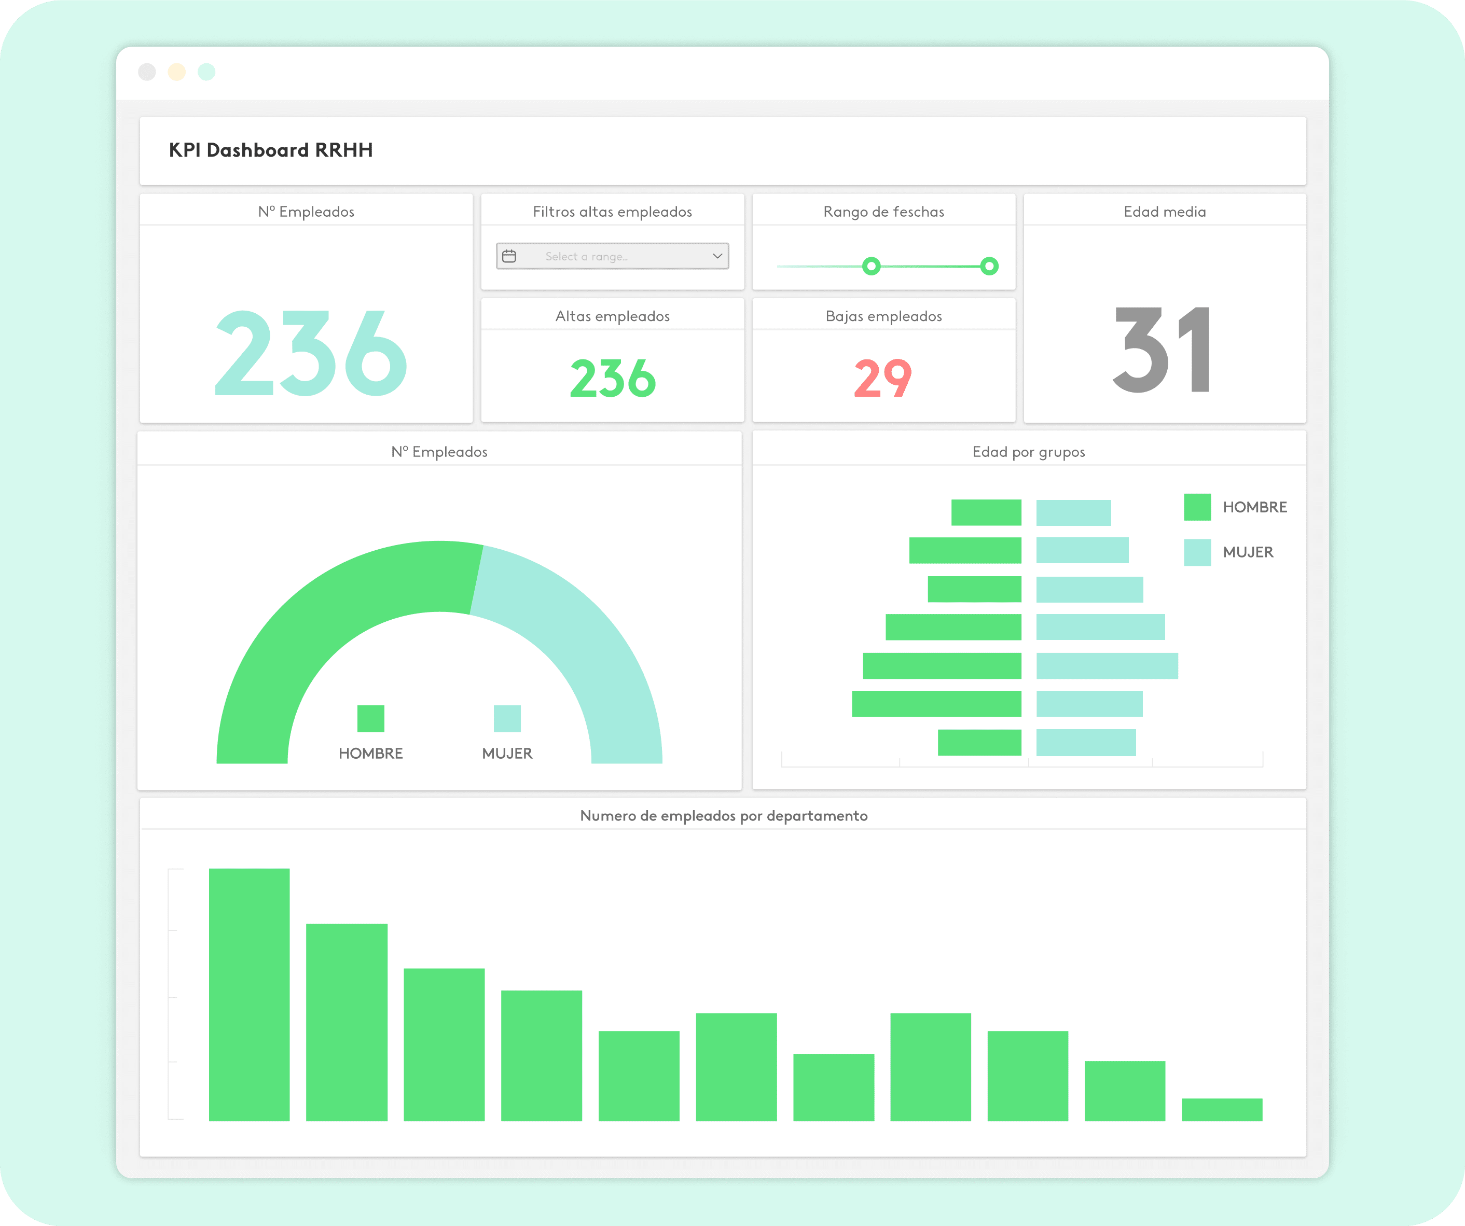Click the left handle of date range slider
The width and height of the screenshot is (1465, 1226).
point(872,266)
